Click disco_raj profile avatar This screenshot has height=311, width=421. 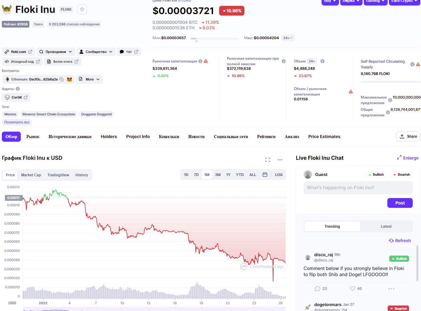pos(308,257)
